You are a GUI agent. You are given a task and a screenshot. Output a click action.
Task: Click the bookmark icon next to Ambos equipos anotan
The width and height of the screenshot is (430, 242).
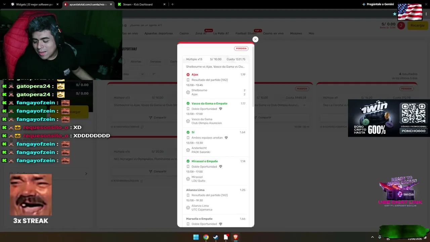(x=188, y=138)
